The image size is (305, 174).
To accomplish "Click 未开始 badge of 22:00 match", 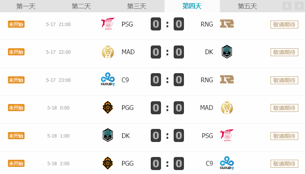I will click(16, 52).
